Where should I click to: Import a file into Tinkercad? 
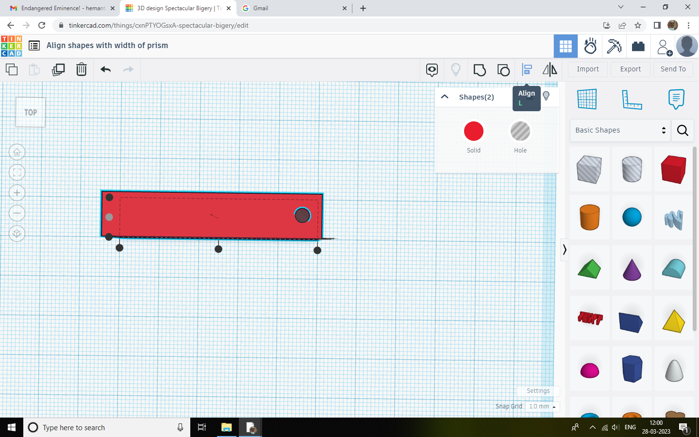coord(587,69)
